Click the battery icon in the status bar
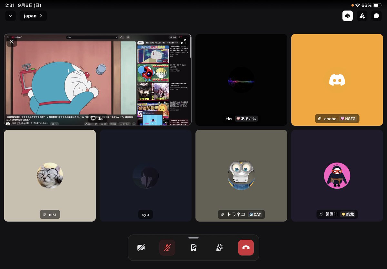 coord(377,5)
